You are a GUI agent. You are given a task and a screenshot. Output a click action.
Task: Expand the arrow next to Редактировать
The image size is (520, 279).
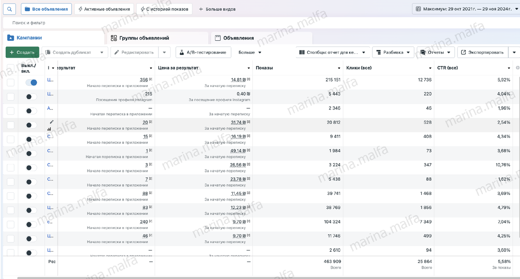click(x=164, y=52)
